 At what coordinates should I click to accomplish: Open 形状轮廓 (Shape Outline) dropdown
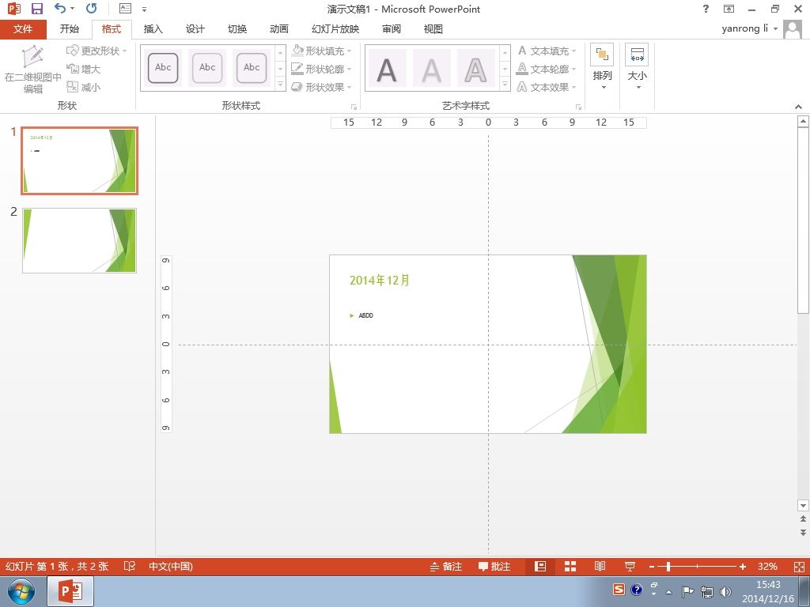(321, 69)
